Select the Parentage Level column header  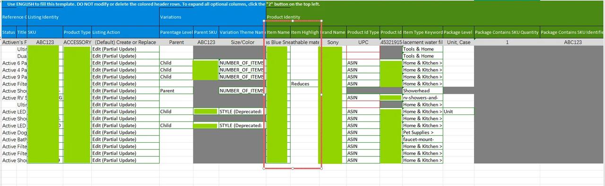tap(176, 32)
